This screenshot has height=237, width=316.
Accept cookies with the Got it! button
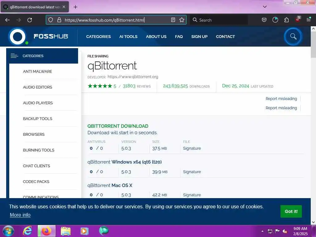291,211
